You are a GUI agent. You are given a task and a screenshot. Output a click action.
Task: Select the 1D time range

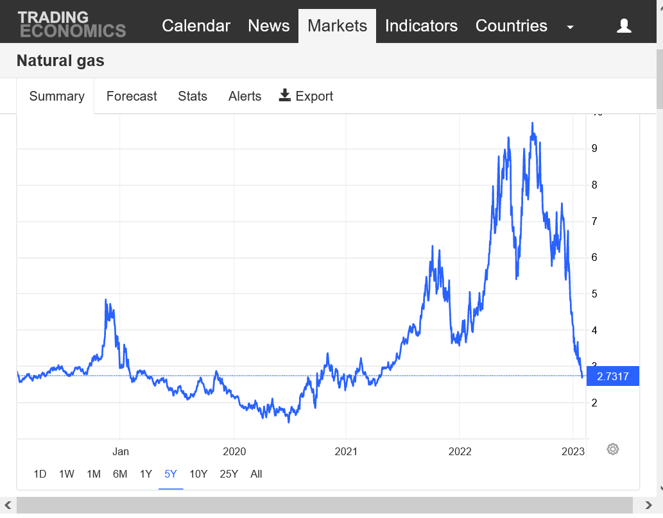40,474
